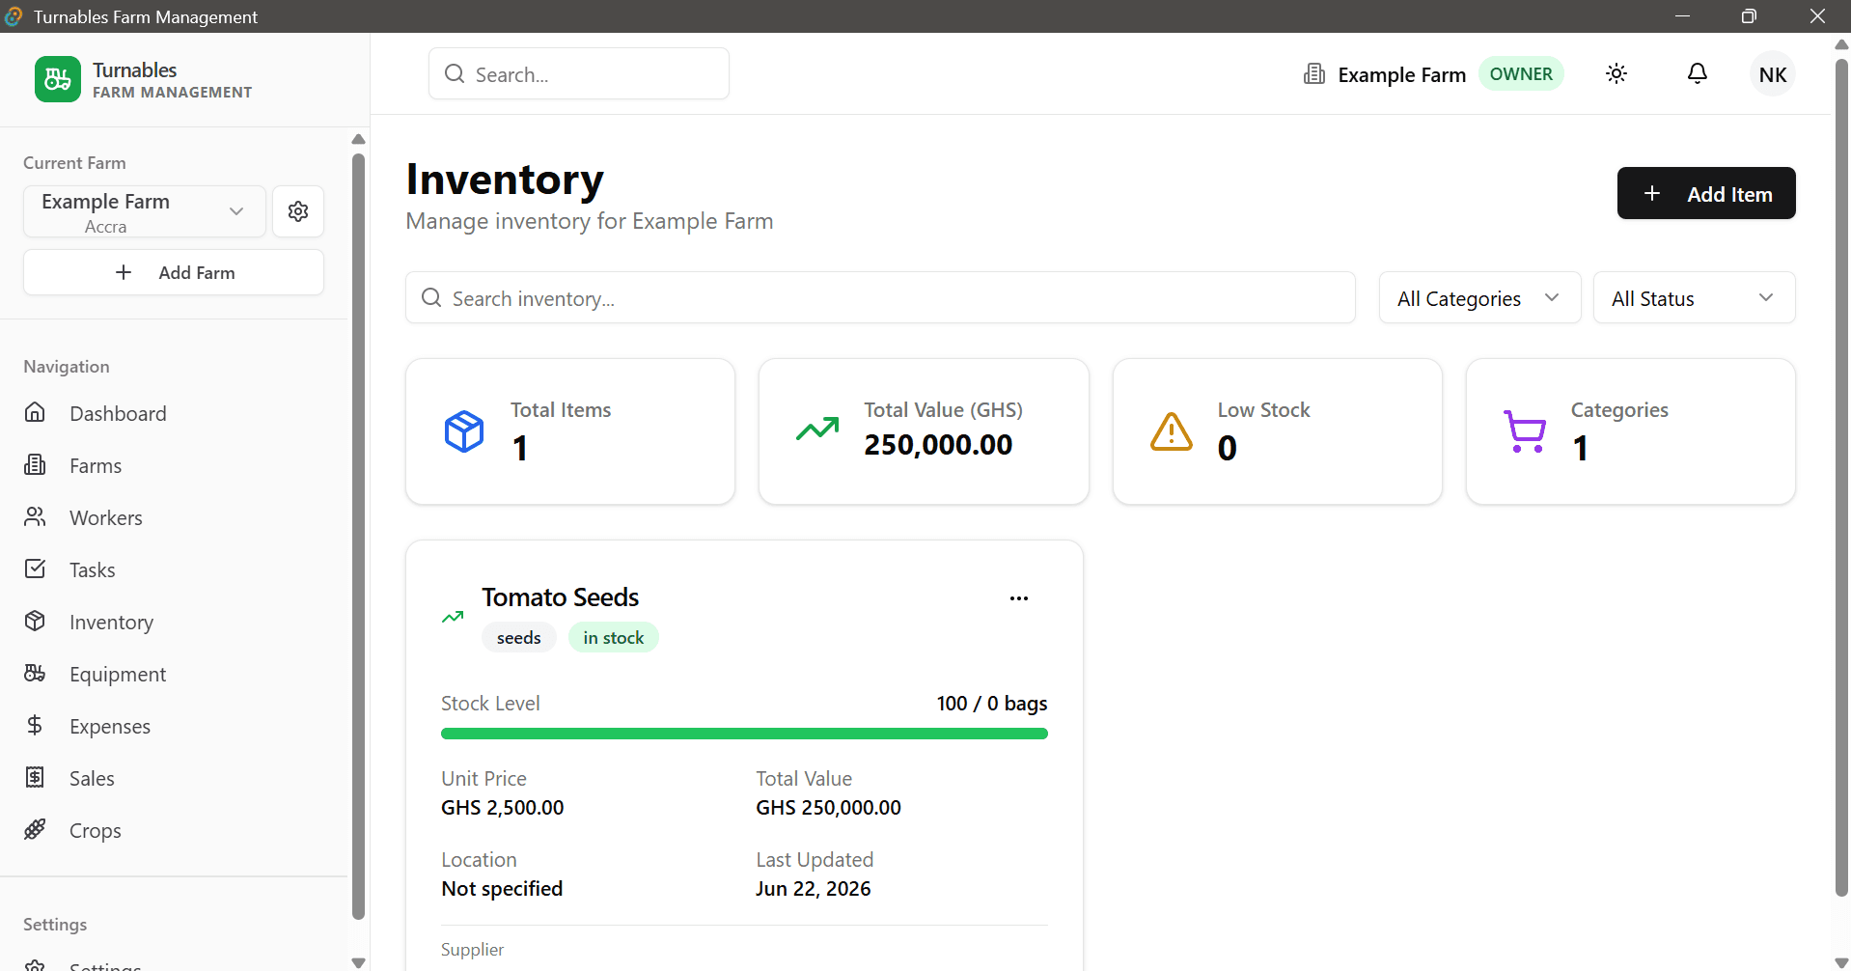Click the 100 / 0 bags stock text
Image resolution: width=1851 pixels, height=971 pixels.
coord(992,704)
